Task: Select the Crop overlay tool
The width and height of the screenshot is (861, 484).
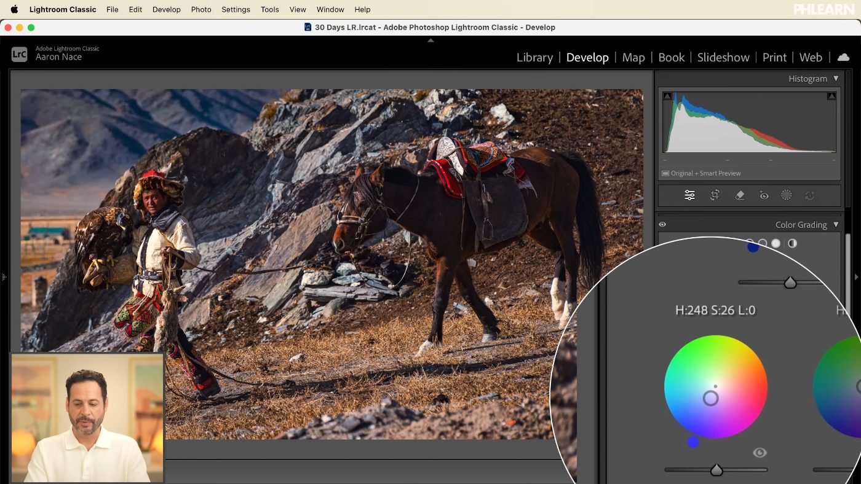Action: 715,195
